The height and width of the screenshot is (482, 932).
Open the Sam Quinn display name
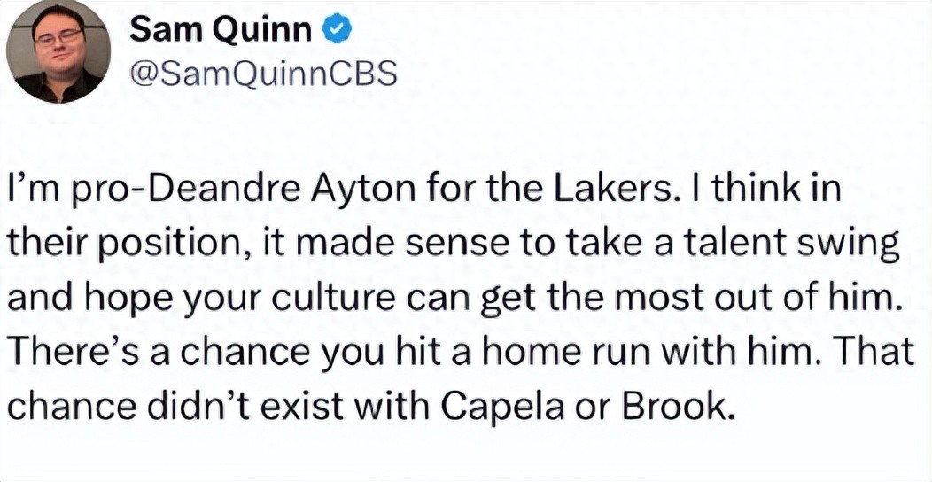[220, 29]
